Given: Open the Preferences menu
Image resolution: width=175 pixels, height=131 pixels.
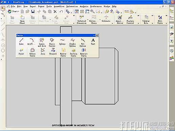Looking at the screenshot, I should pos(96,6).
